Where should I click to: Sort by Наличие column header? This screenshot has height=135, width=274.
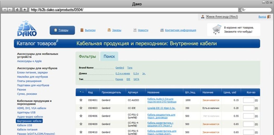pyautogui.click(x=208, y=92)
